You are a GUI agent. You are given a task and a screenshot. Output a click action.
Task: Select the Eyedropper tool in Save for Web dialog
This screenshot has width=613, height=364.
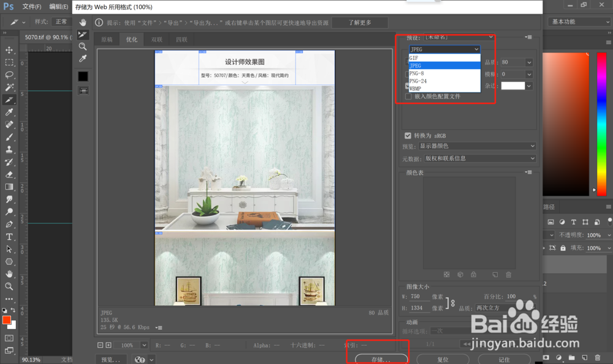pyautogui.click(x=83, y=59)
